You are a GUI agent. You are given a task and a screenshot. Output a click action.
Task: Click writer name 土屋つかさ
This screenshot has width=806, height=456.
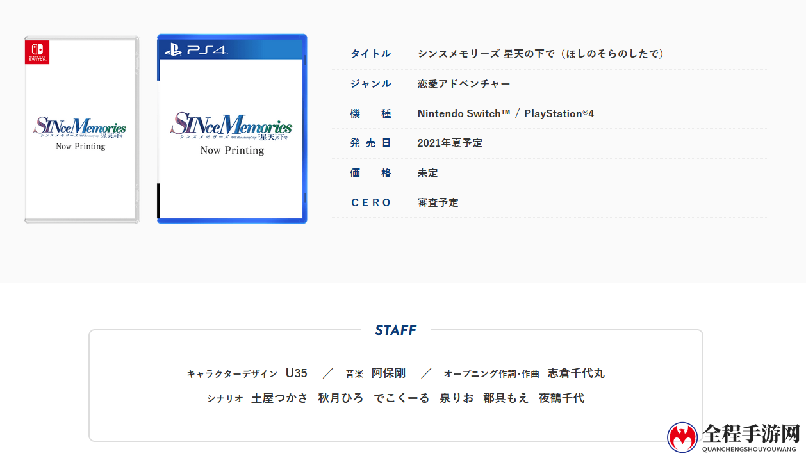279,398
